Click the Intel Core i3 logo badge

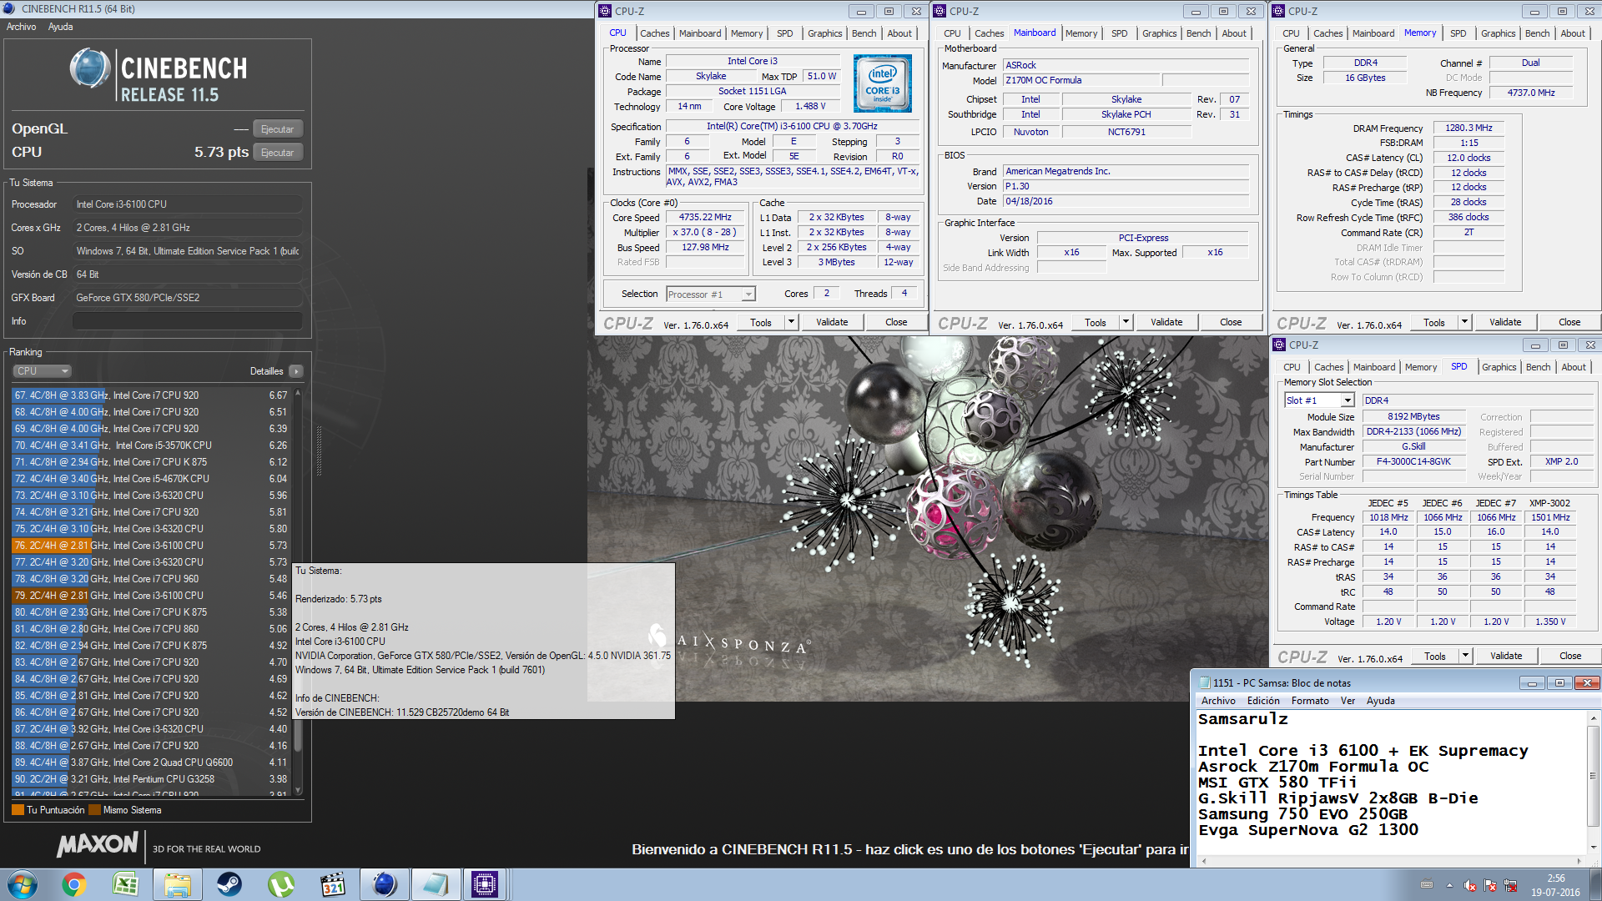[883, 83]
